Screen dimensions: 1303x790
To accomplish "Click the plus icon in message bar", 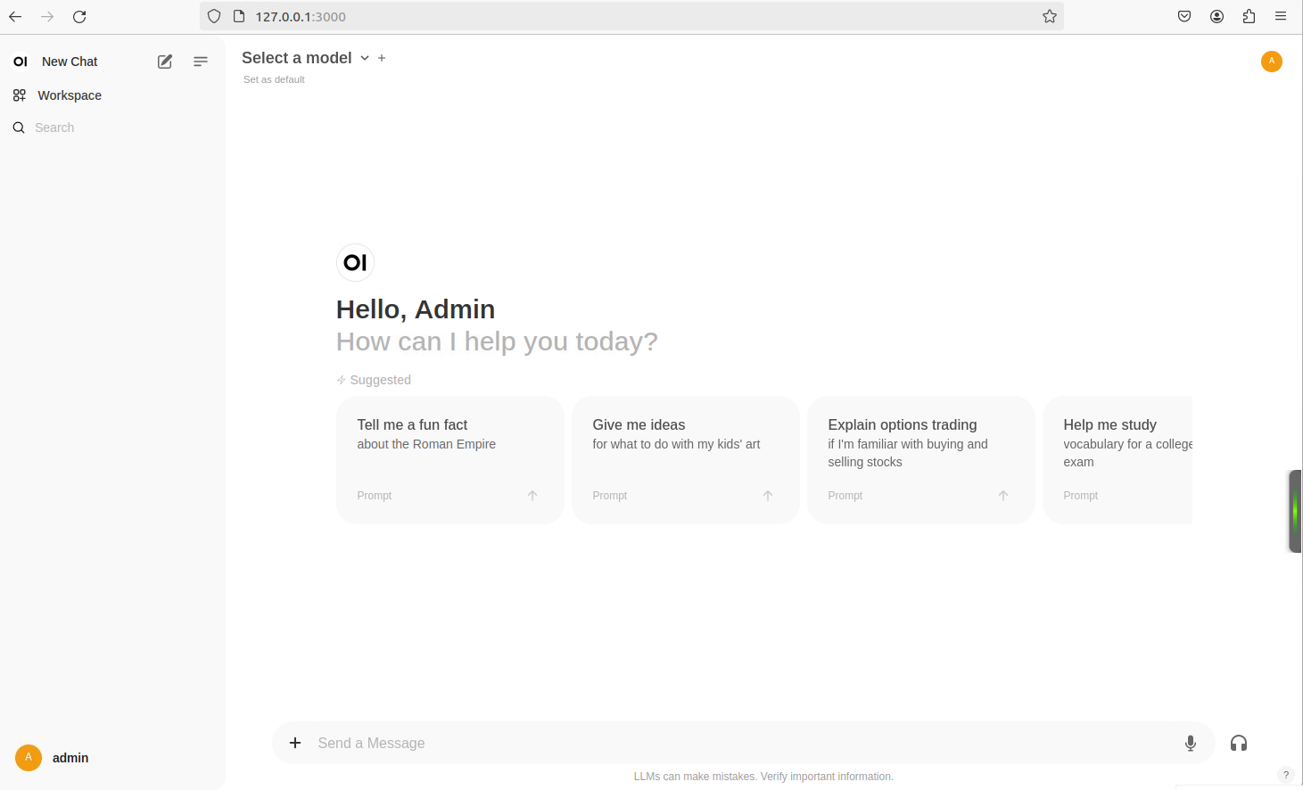I will tap(295, 743).
